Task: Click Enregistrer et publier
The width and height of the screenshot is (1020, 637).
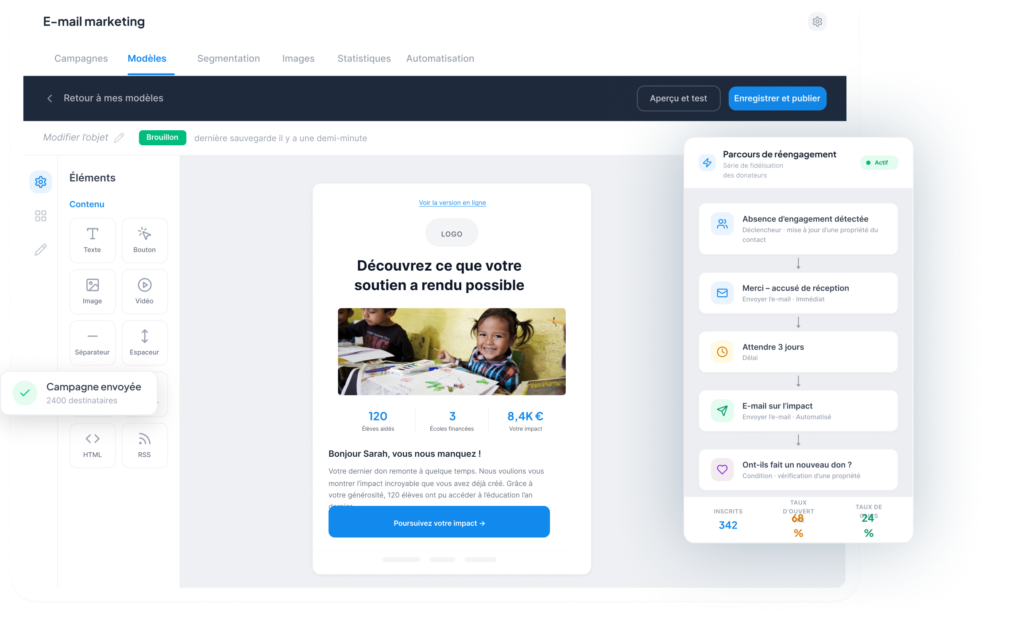Action: coord(777,98)
